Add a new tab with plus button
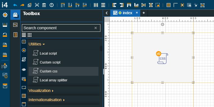Image resolution: width=214 pixels, height=107 pixels. (x=144, y=13)
